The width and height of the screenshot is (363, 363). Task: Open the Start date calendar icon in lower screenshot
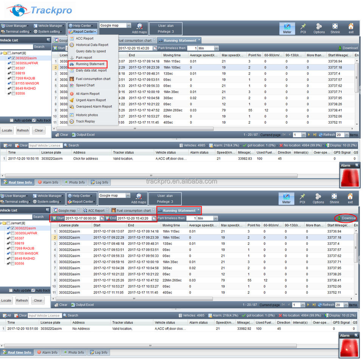[x=102, y=218]
